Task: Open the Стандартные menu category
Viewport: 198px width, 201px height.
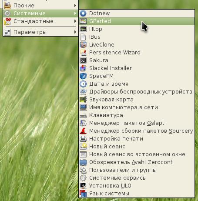Action: click(x=40, y=21)
